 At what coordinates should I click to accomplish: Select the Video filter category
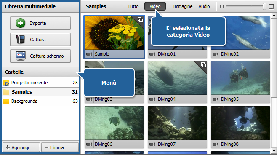155,6
